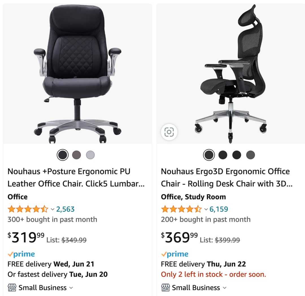Image resolution: width=305 pixels, height=296 pixels.
Task: Select the light gray swatch for +Posture chair
Action: (x=90, y=155)
